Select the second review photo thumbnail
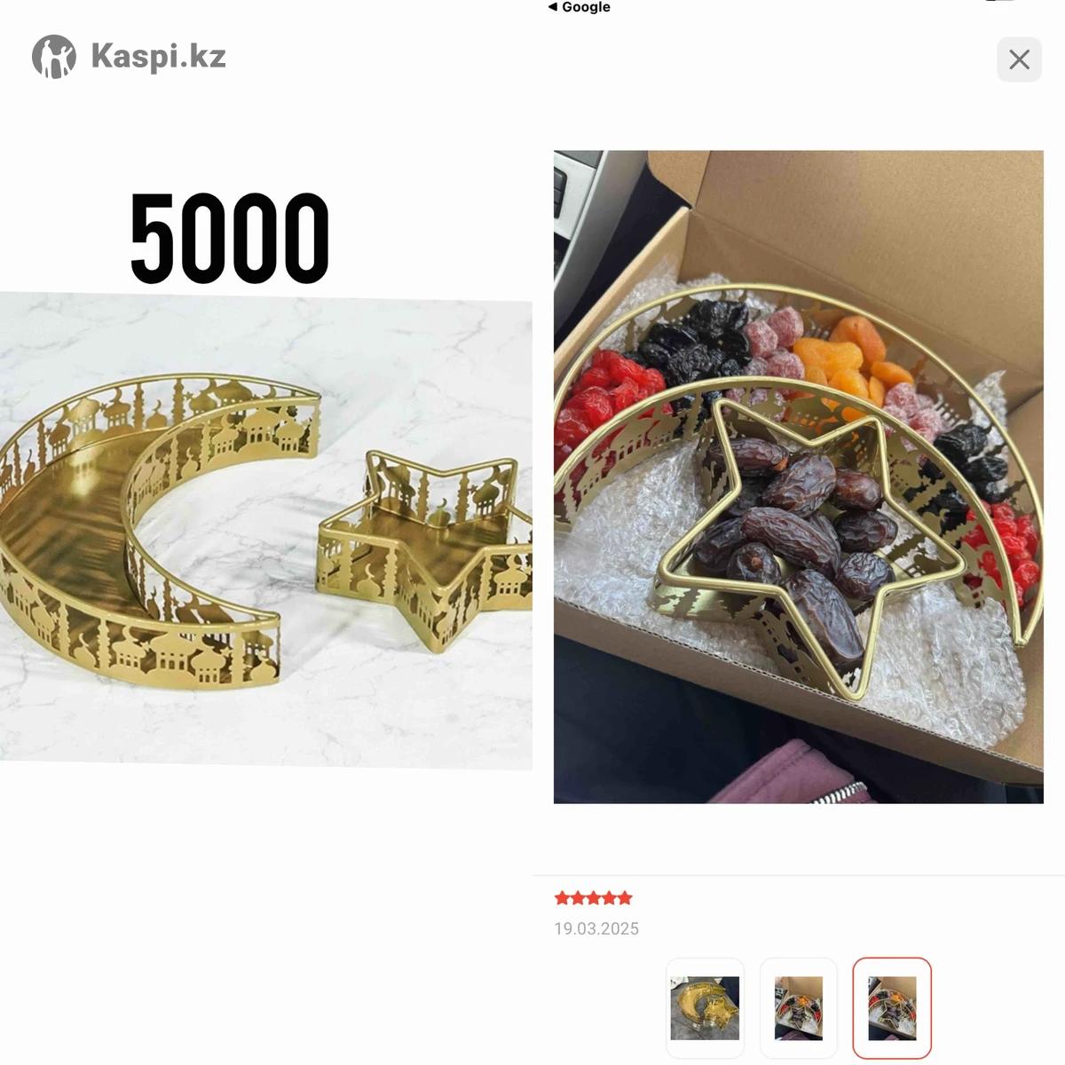This screenshot has height=1065, width=1065. (x=799, y=1008)
